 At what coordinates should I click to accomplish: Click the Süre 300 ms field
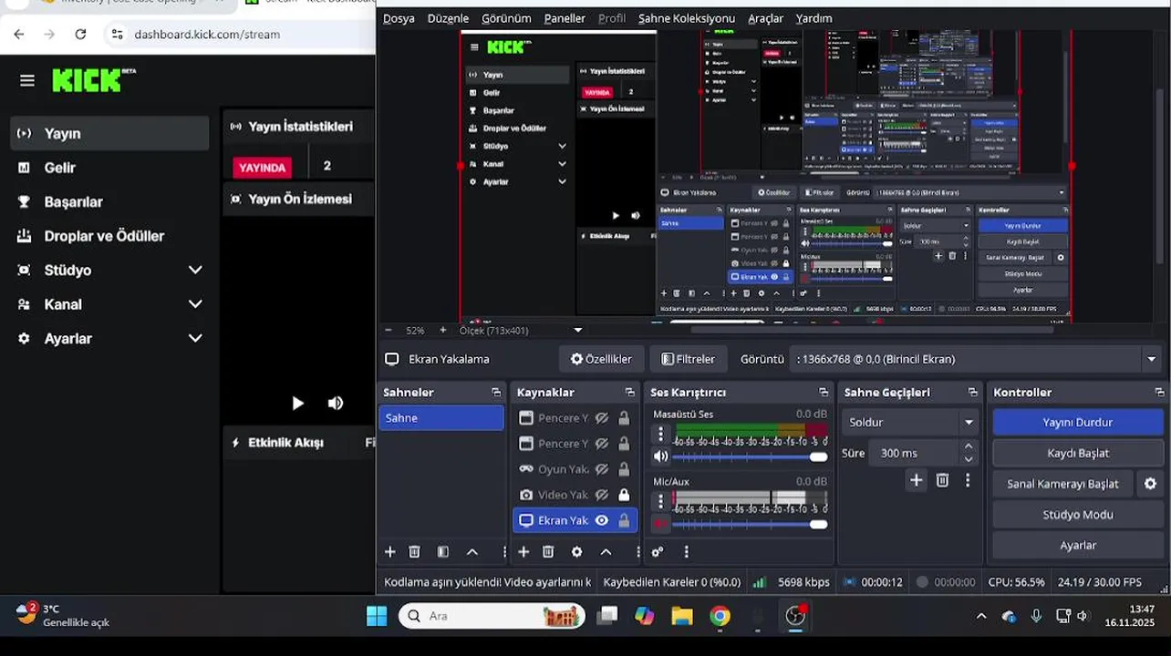pyautogui.click(x=914, y=453)
